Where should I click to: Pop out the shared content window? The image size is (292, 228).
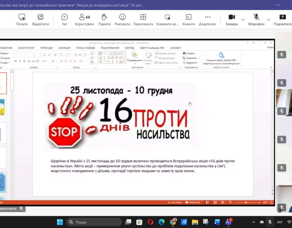pyautogui.click(x=40, y=19)
